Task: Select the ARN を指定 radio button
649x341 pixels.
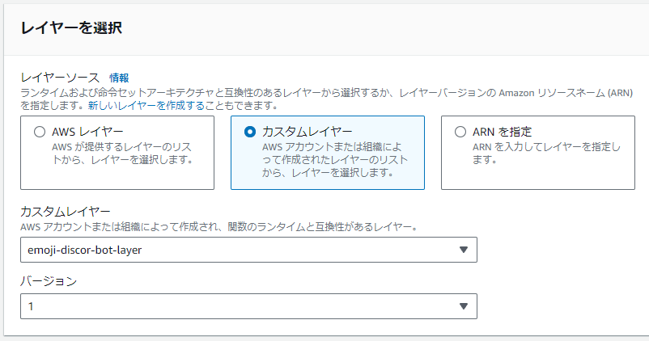Action: click(460, 132)
